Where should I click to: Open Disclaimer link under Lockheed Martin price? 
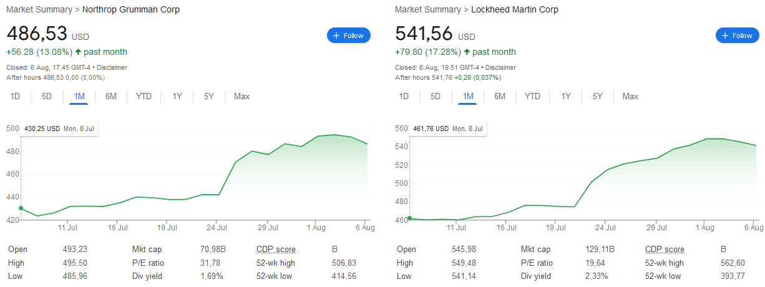pyautogui.click(x=502, y=67)
